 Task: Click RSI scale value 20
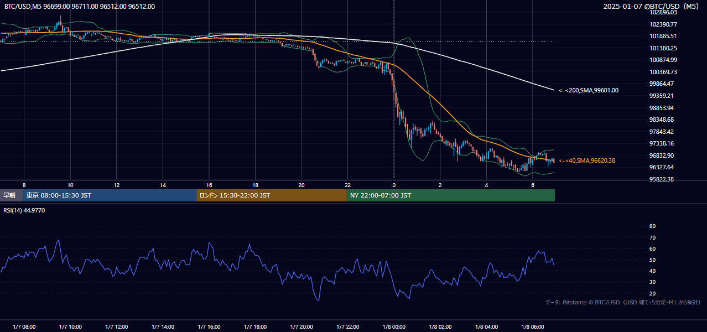pyautogui.click(x=652, y=293)
